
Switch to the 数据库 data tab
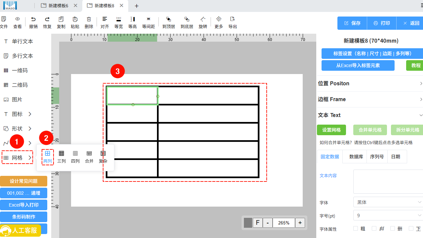pyautogui.click(x=356, y=157)
